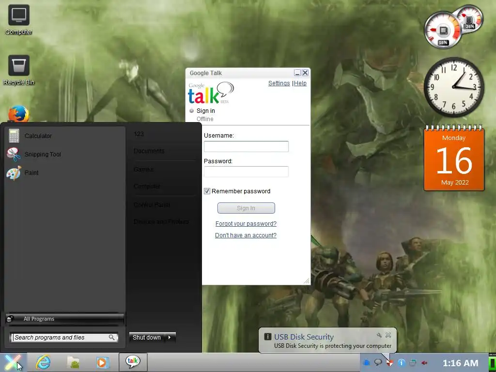Open Control Panel from Start menu

[x=152, y=205]
